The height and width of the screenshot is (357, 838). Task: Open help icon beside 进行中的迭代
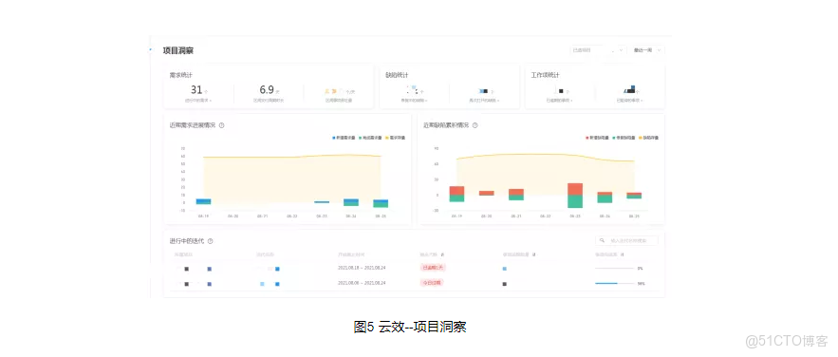(x=210, y=241)
